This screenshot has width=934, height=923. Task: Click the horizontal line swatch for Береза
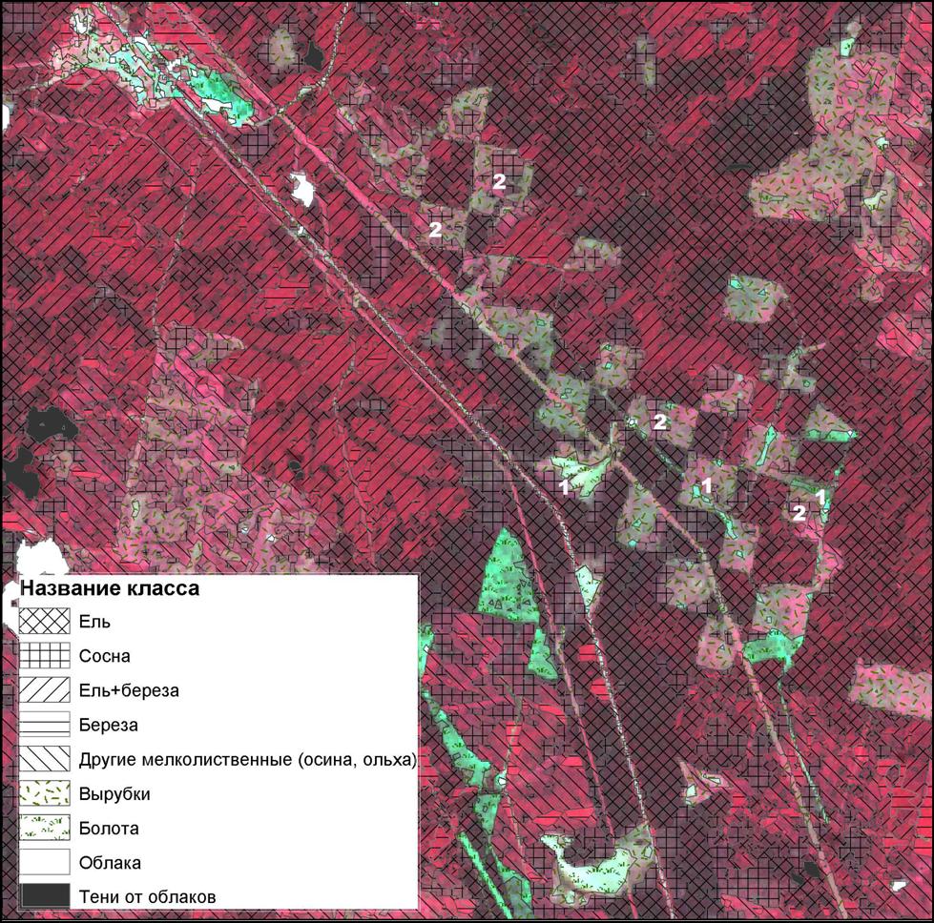[x=45, y=725]
